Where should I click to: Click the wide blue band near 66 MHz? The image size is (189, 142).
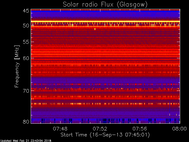[105, 80]
